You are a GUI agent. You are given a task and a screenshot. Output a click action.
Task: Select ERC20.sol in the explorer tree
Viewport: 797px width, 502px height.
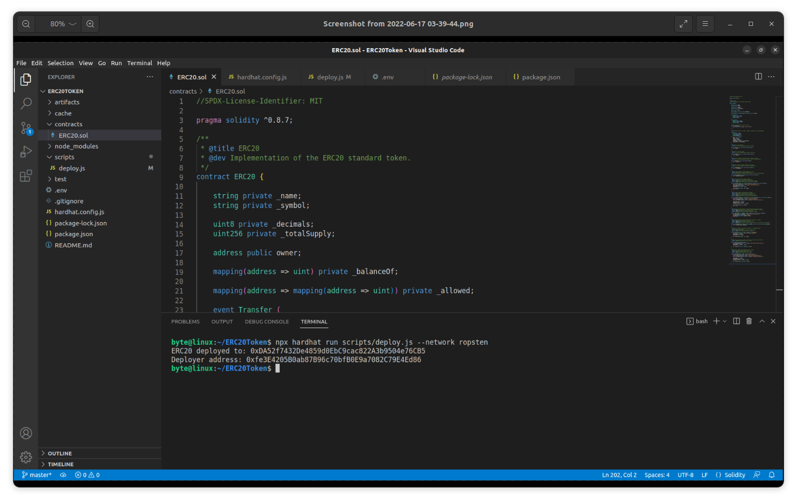99,135
